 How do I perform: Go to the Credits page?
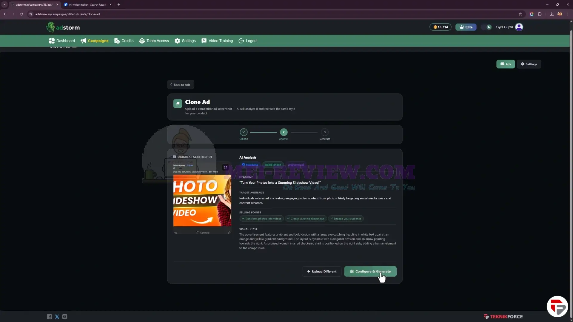pos(124,41)
